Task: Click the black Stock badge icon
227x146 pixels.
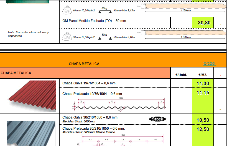Action: tap(157, 119)
